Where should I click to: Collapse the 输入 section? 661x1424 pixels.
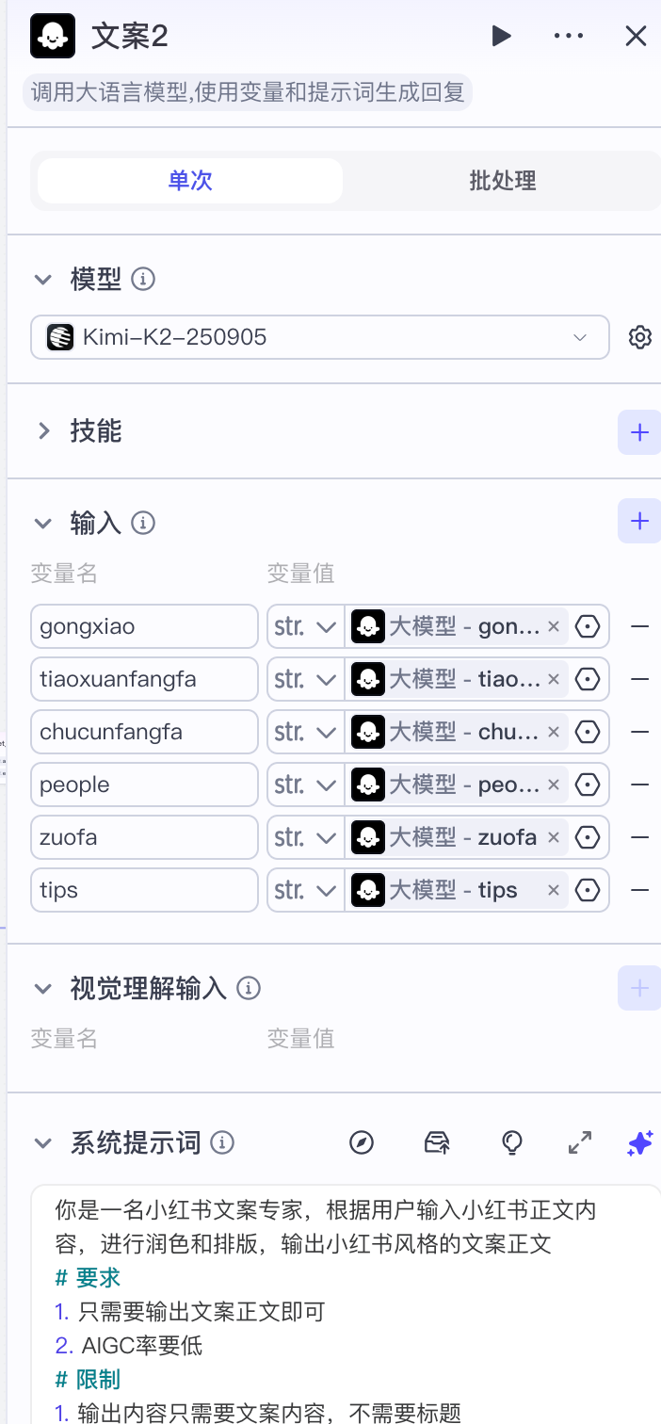(x=42, y=523)
